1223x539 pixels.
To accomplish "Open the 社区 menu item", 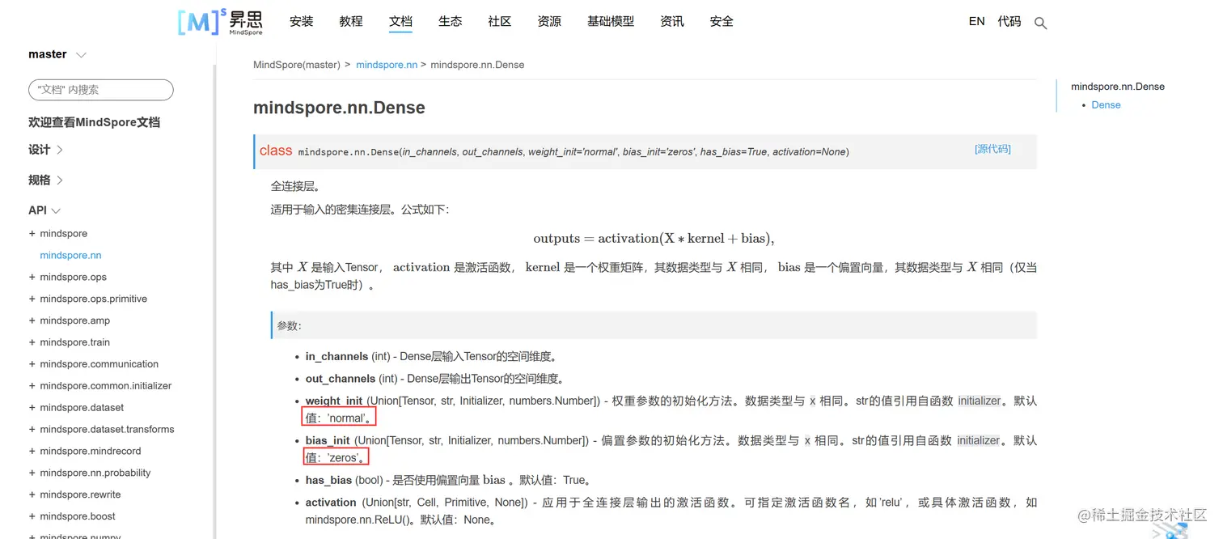I will click(500, 22).
